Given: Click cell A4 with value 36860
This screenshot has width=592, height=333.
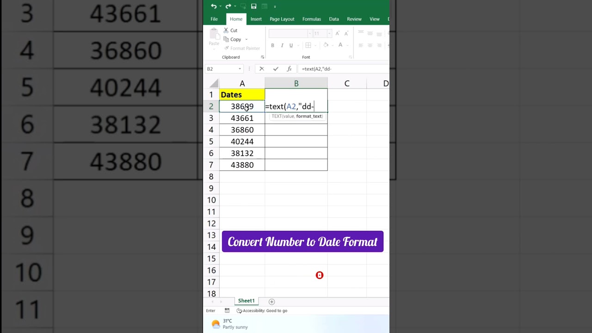Looking at the screenshot, I should [242, 130].
